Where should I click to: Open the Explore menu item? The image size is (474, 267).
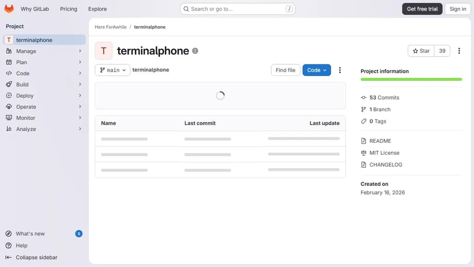(97, 8)
